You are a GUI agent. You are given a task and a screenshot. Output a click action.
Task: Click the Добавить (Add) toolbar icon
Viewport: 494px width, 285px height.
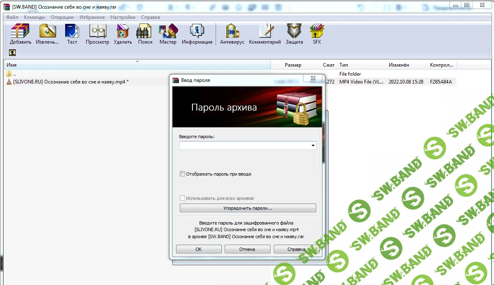[x=20, y=32]
